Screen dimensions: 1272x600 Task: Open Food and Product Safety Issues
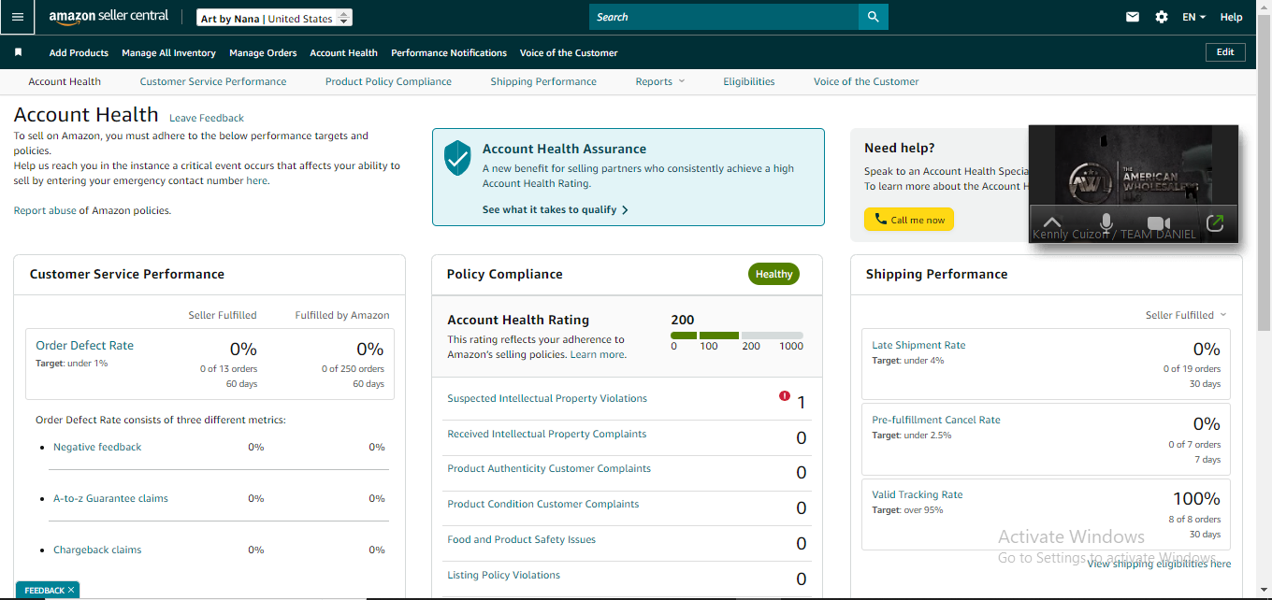pos(521,539)
